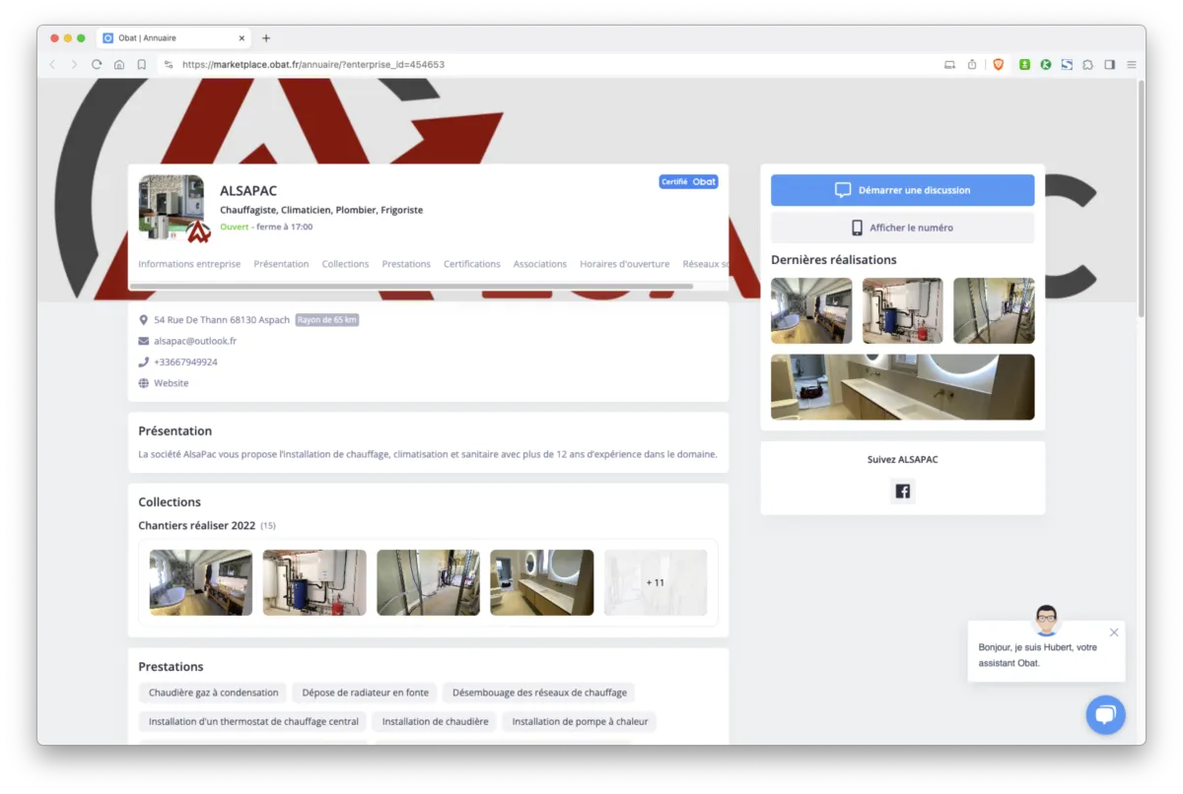Click Installation d'un thermostat de chauffage central tag
The height and width of the screenshot is (794, 1183).
click(x=253, y=722)
